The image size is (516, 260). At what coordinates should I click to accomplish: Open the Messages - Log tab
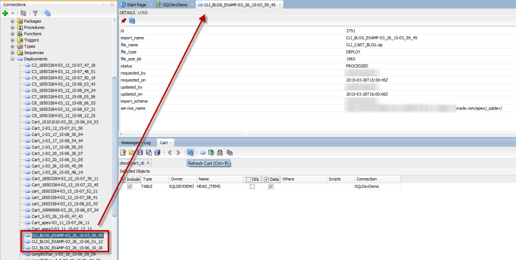tap(136, 143)
